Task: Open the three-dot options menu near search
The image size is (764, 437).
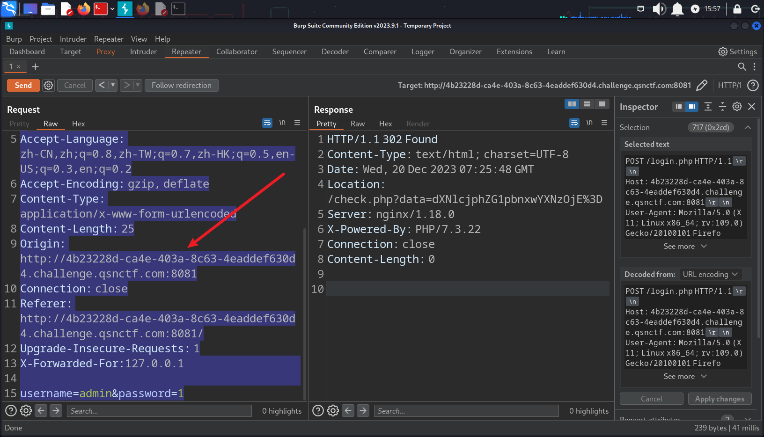Action: tap(754, 67)
